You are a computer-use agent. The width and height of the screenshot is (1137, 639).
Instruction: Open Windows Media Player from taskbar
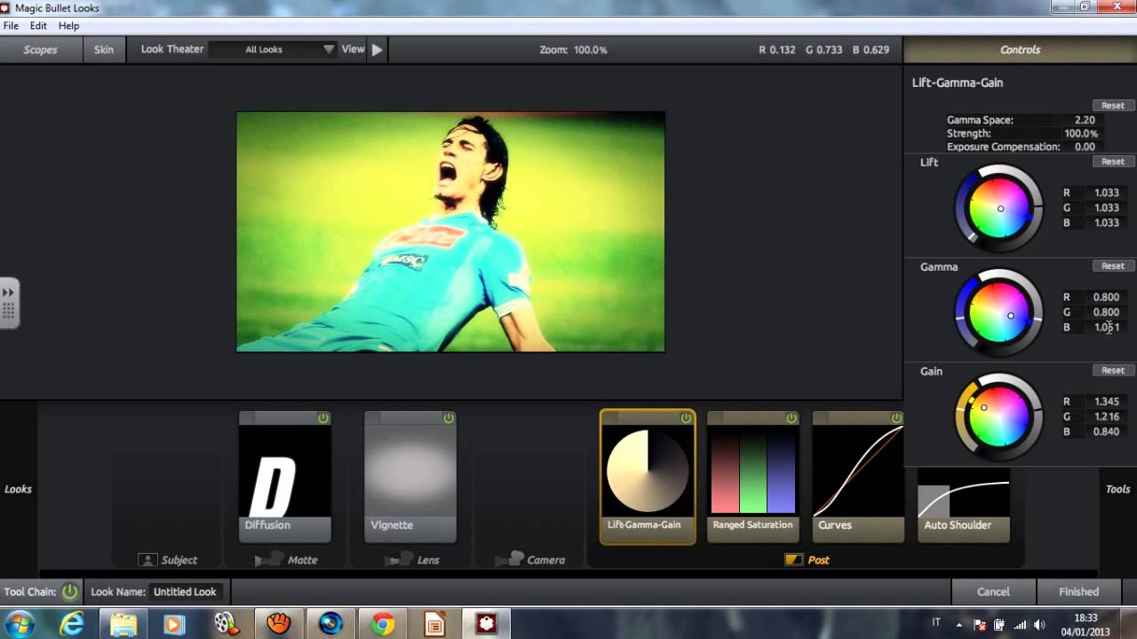pyautogui.click(x=174, y=625)
